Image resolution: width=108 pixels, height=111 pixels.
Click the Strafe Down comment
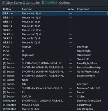tap(84, 55)
